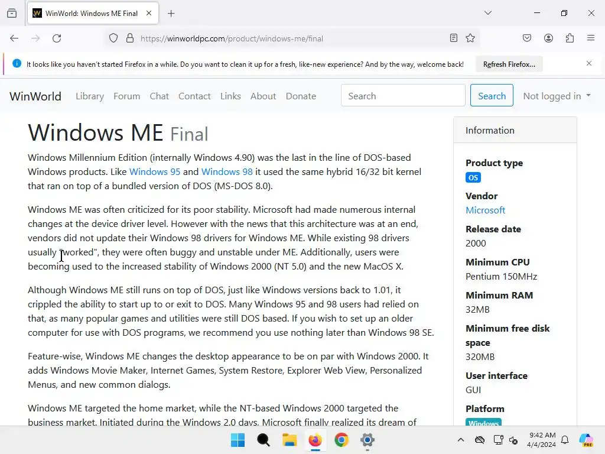Screen dimensions: 605x454
Task: Open Settings gear in taskbar
Action: click(367, 440)
